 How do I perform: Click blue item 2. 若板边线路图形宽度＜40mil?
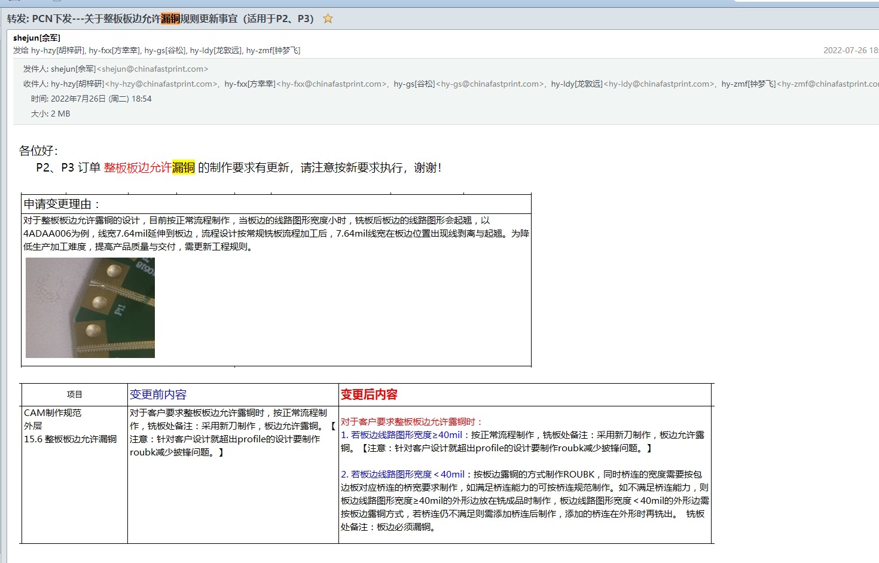[x=402, y=475]
